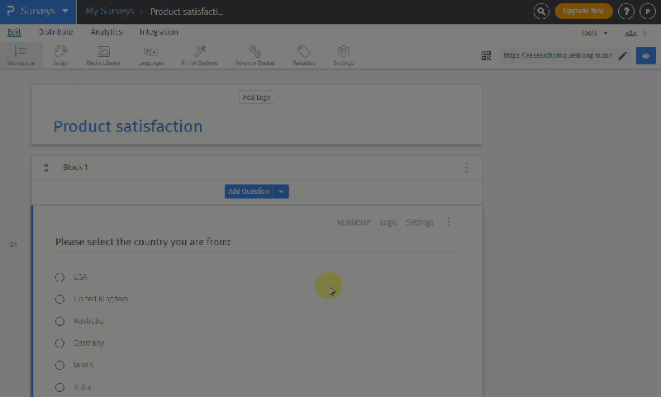Open the question Settings link
This screenshot has height=397, width=661.
pos(420,222)
